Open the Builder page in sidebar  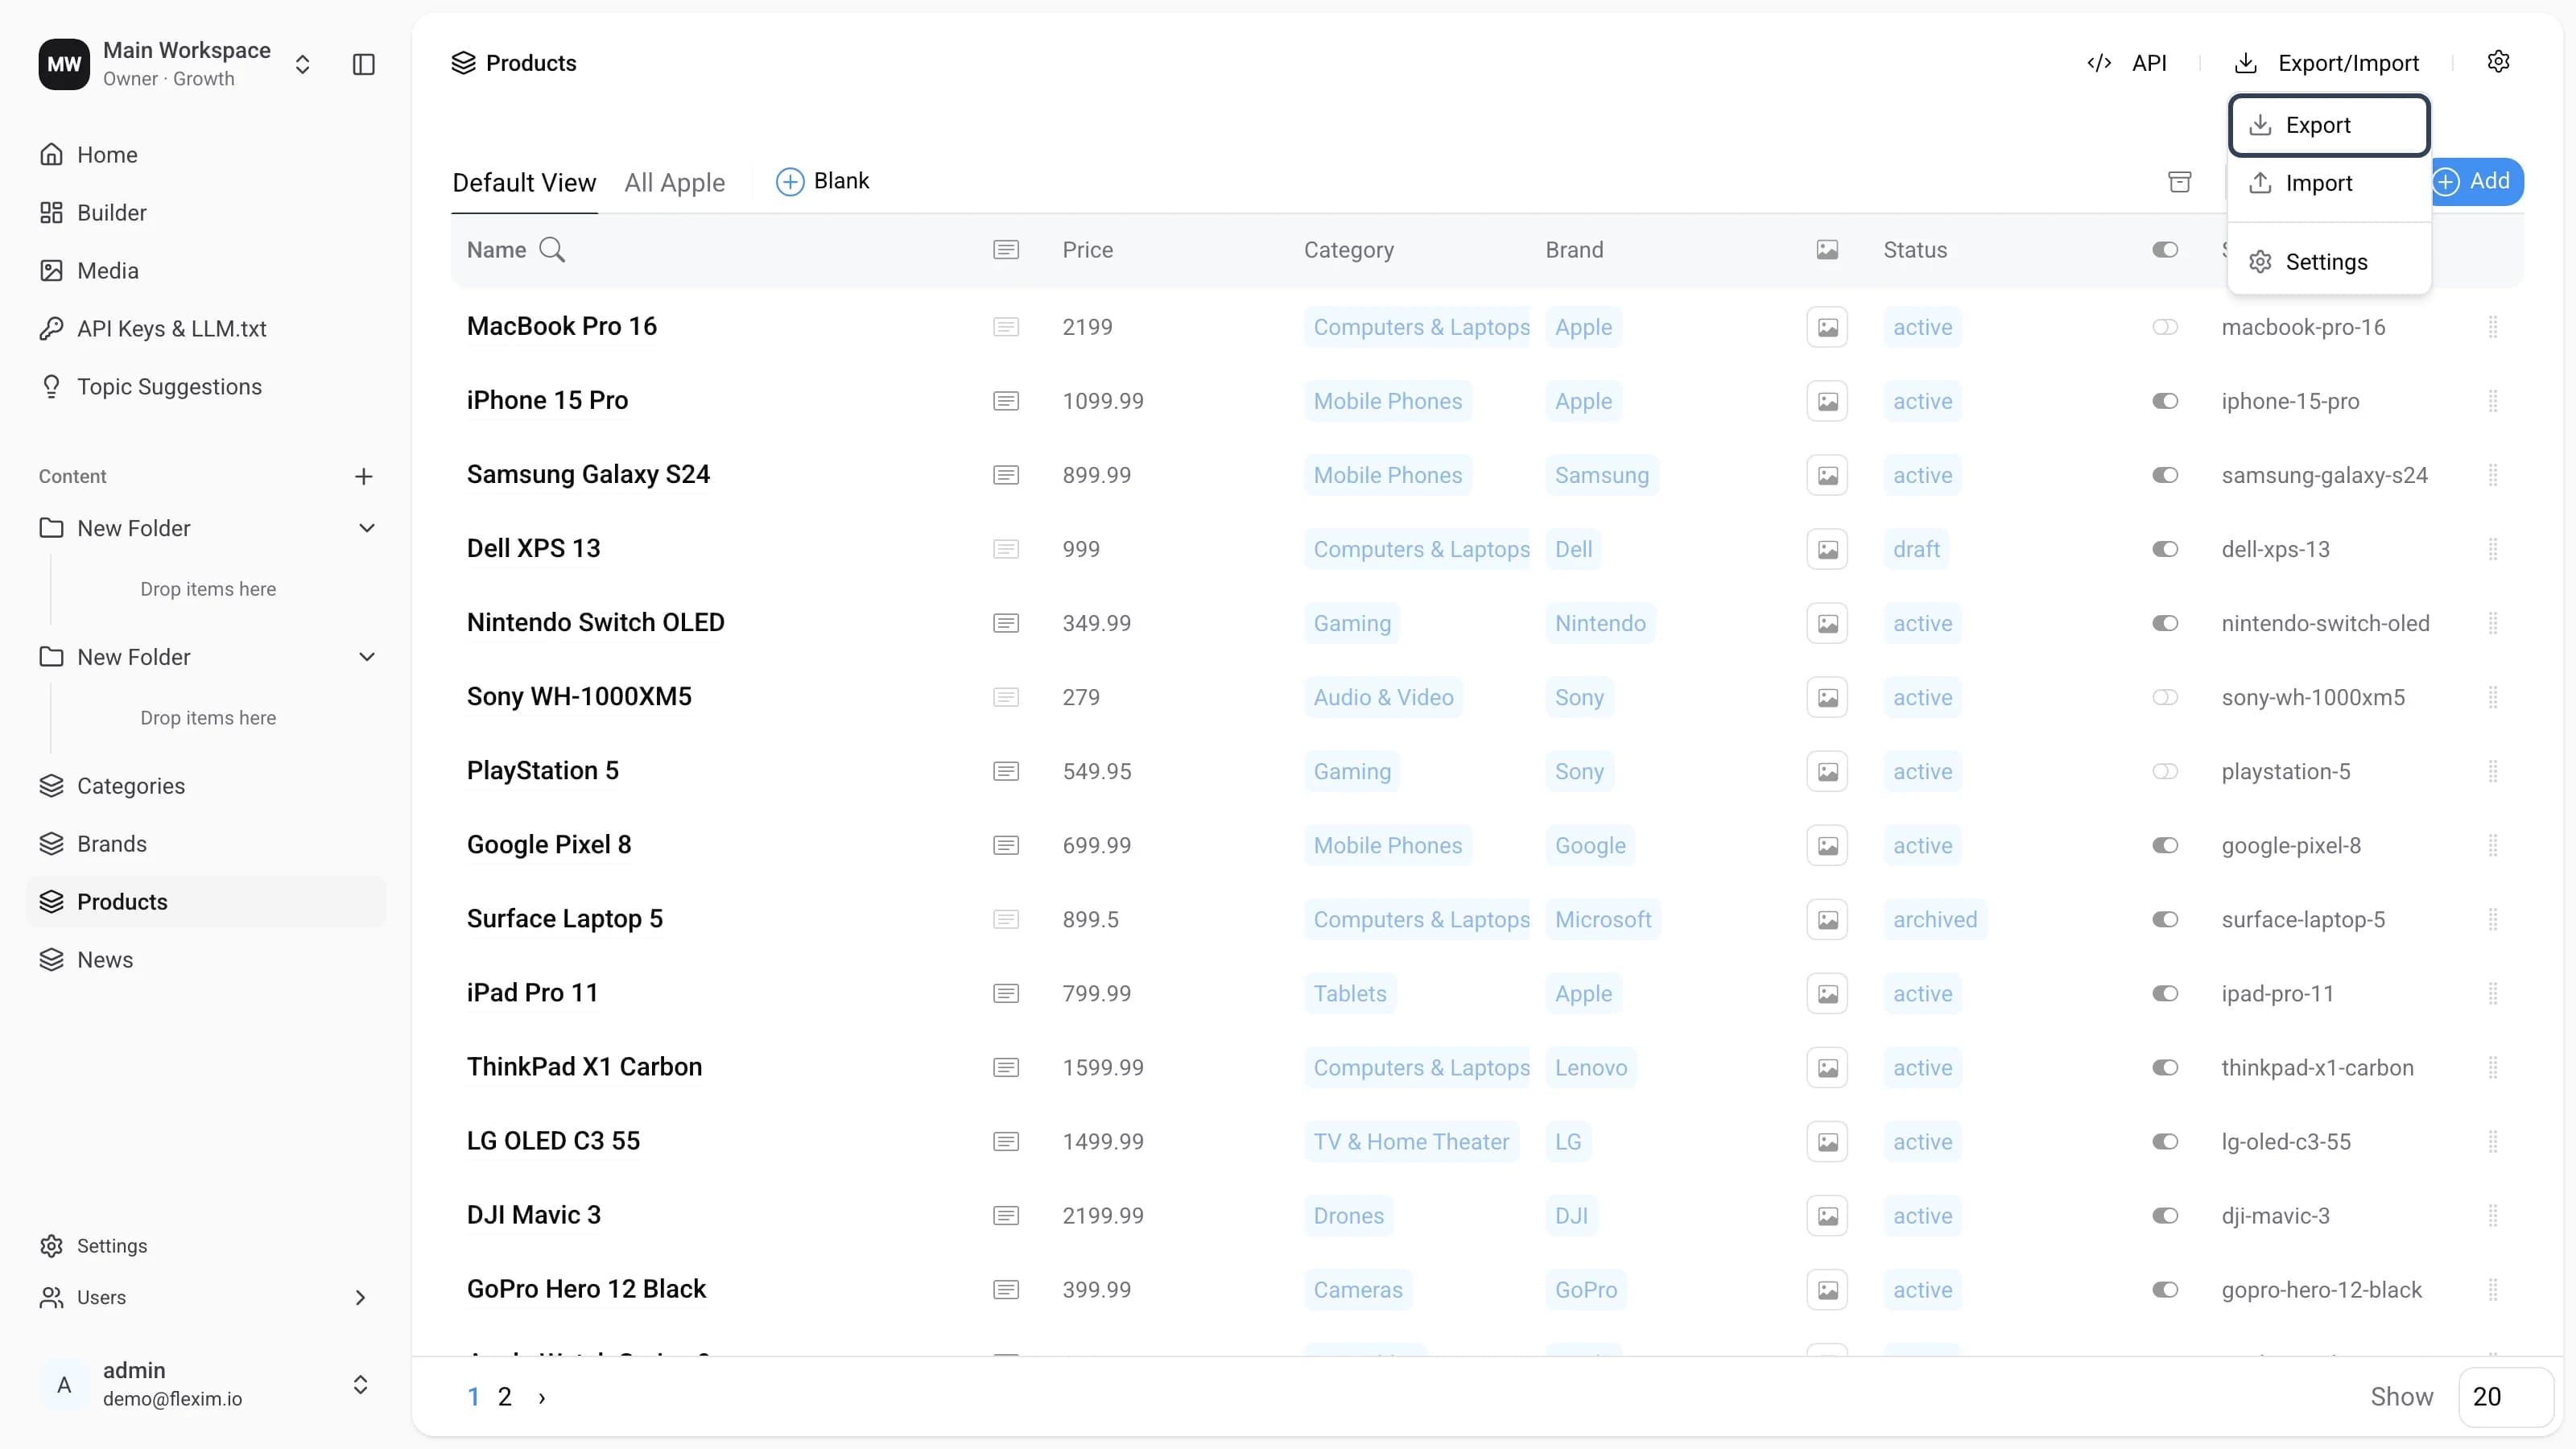[206, 213]
